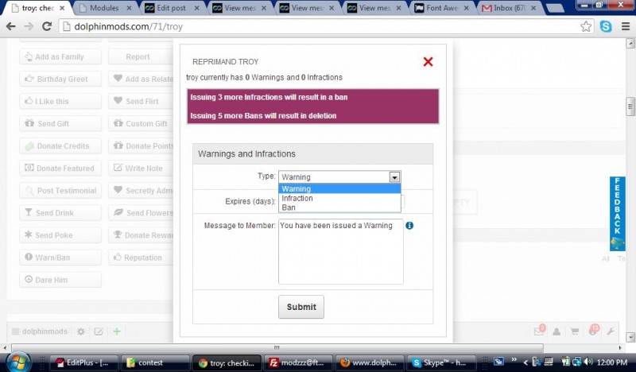Click the dolphinmods label in member bar
The width and height of the screenshot is (636, 372).
45,331
